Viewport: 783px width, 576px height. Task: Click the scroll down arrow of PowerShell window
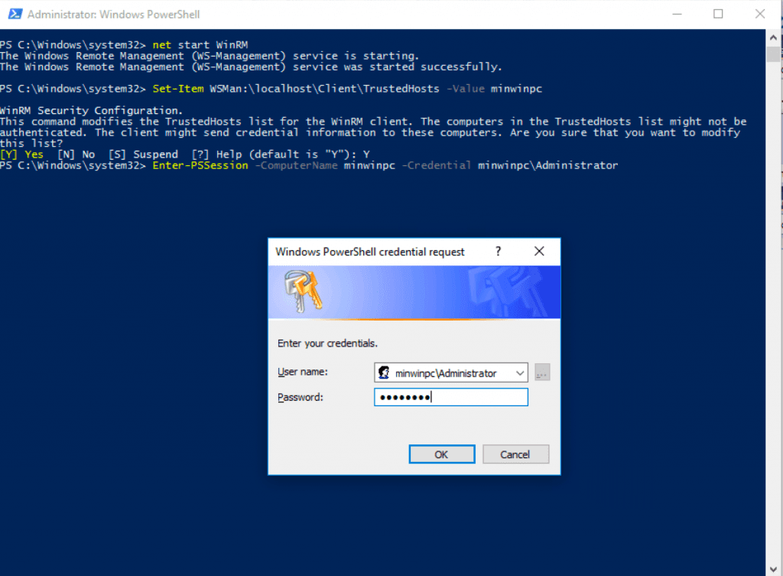coord(773,569)
